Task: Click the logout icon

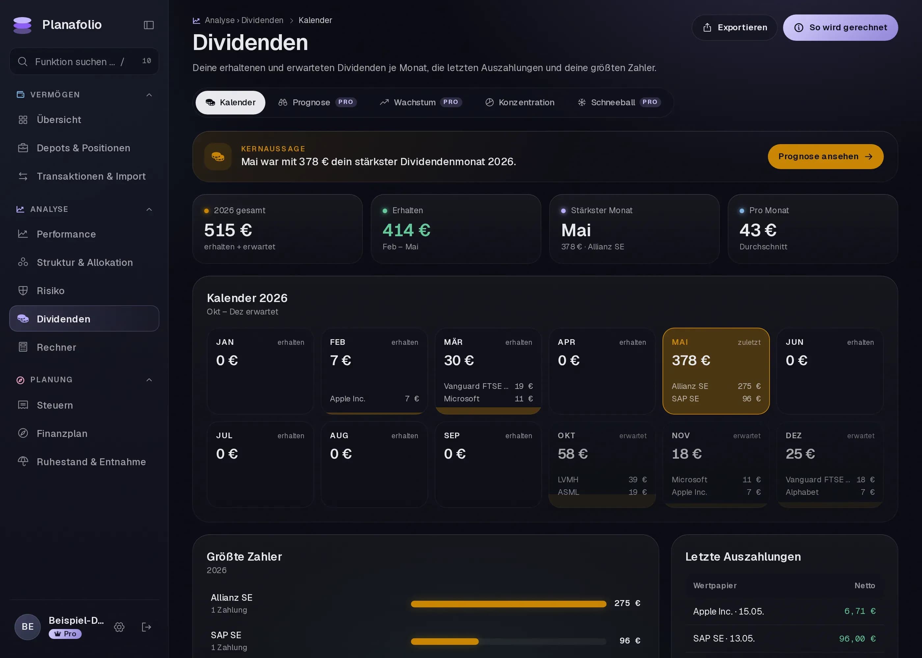Action: (x=147, y=627)
